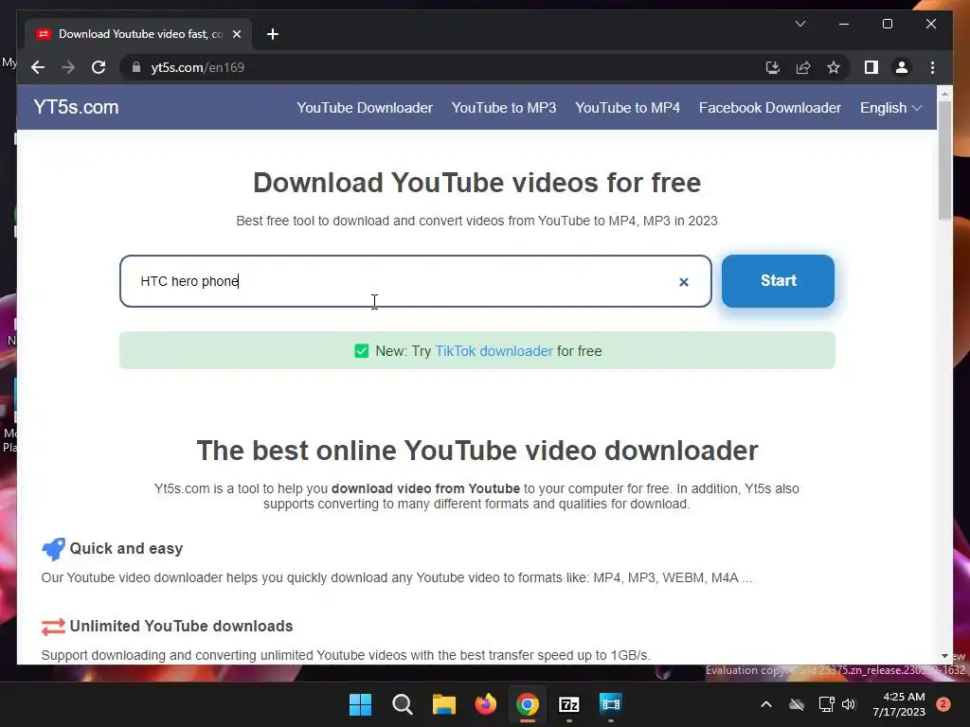This screenshot has width=970, height=727.
Task: Click the page vertical scrollbar thumb
Action: [944, 159]
